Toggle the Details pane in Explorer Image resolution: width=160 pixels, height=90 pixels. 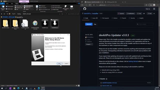tap(9, 9)
